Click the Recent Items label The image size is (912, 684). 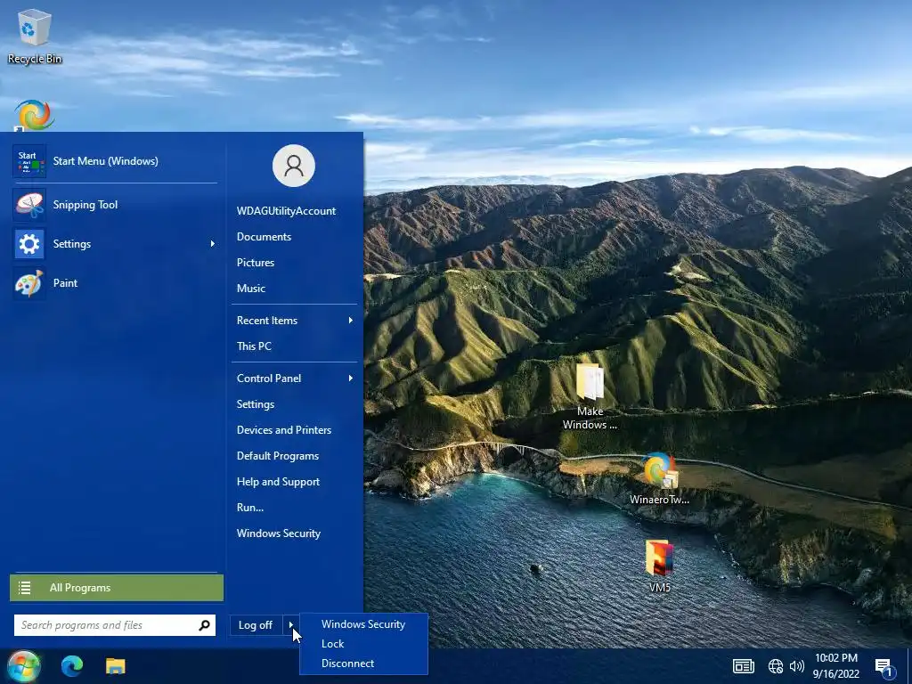[x=267, y=321]
